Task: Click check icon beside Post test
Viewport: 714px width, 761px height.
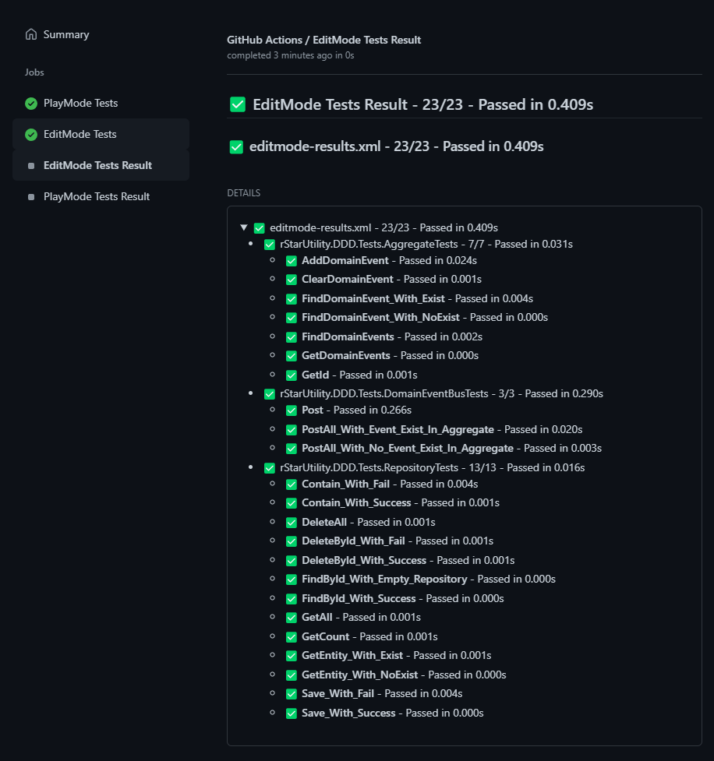Action: [x=292, y=410]
